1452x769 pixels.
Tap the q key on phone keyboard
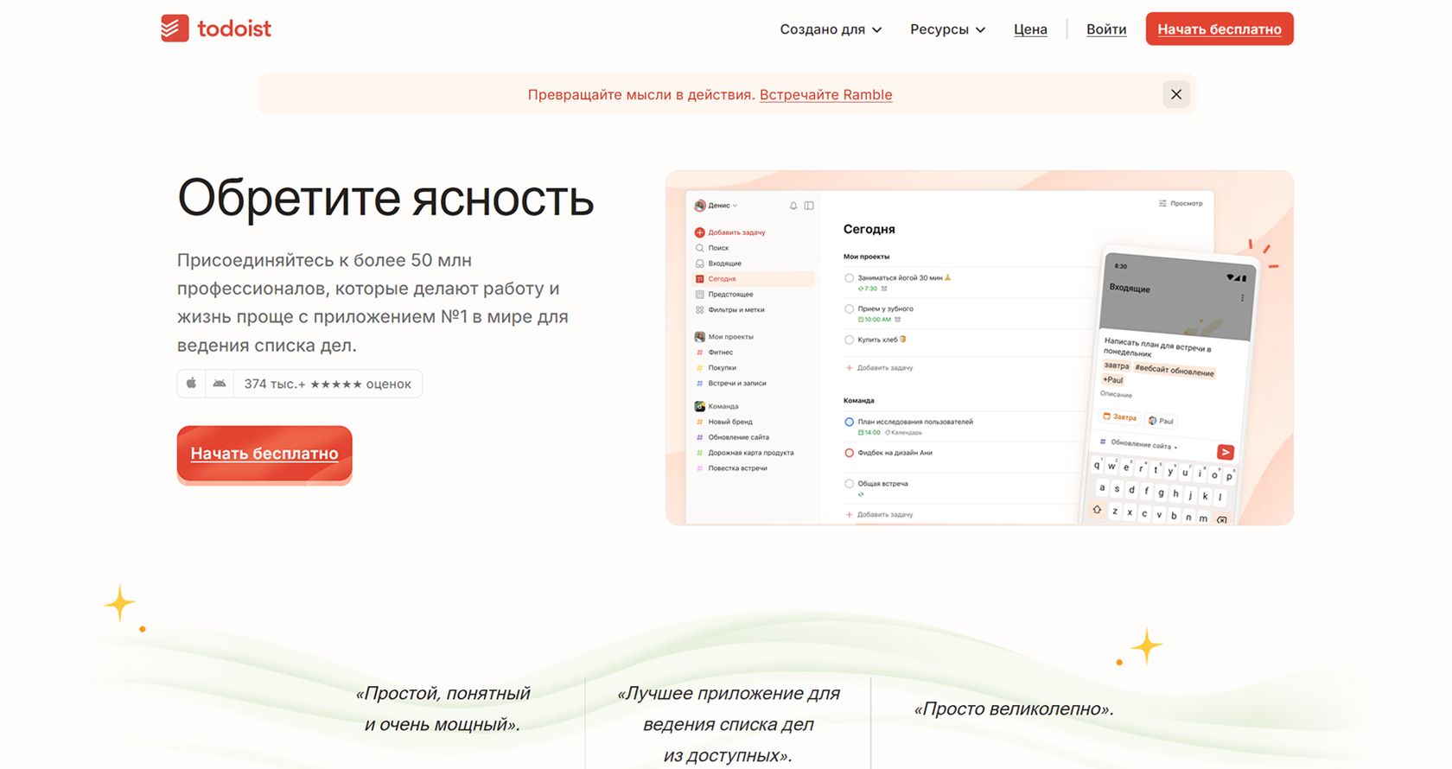(1098, 465)
